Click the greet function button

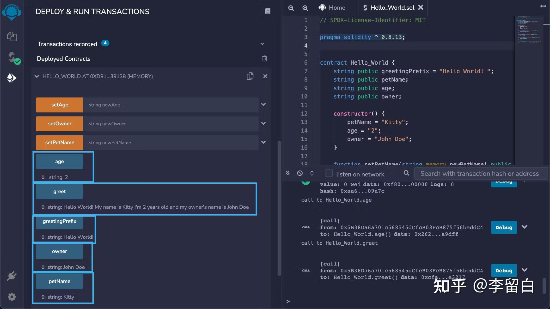click(59, 191)
